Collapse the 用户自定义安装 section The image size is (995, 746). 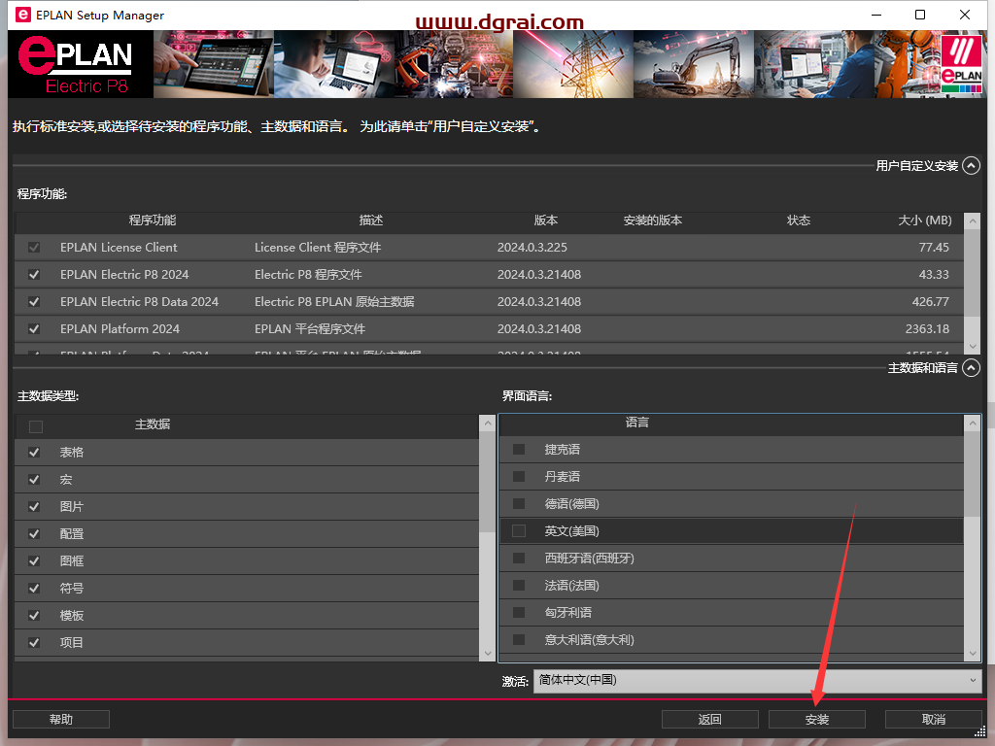(x=971, y=165)
